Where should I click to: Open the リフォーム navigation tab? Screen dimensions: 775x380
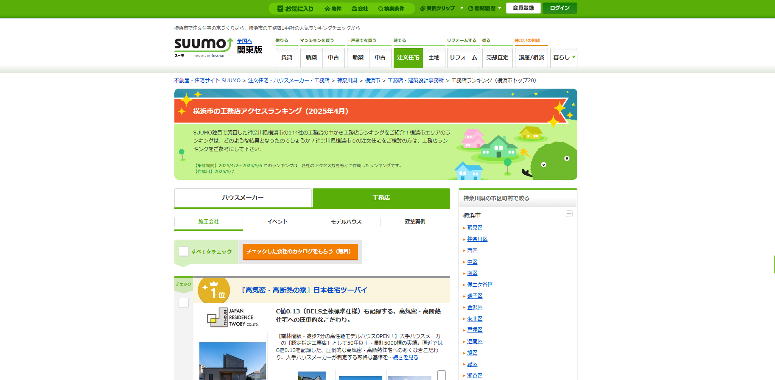(464, 58)
